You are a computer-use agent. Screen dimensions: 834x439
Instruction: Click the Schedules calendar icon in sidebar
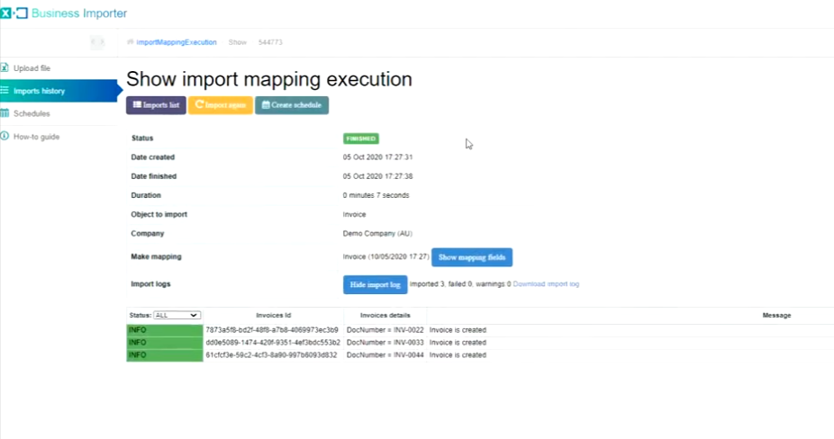[5, 113]
